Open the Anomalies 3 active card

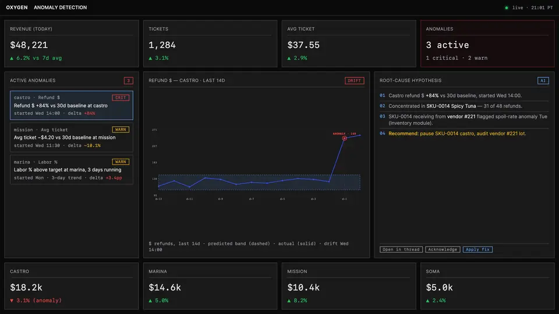[x=487, y=44]
